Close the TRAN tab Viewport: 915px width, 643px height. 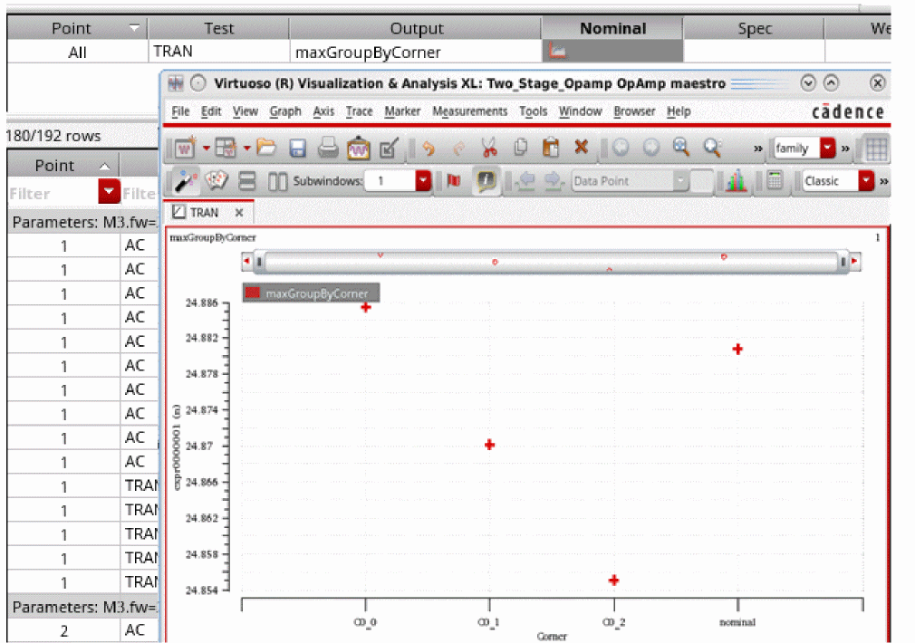coord(239,212)
